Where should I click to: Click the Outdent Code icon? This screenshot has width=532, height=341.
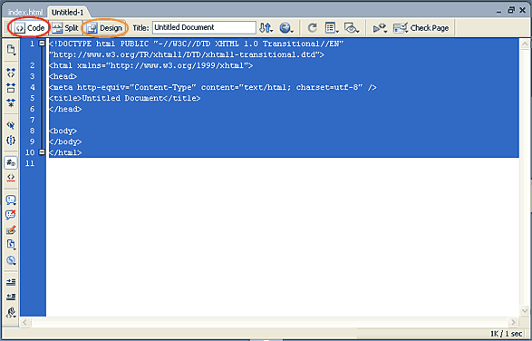[x=11, y=297]
